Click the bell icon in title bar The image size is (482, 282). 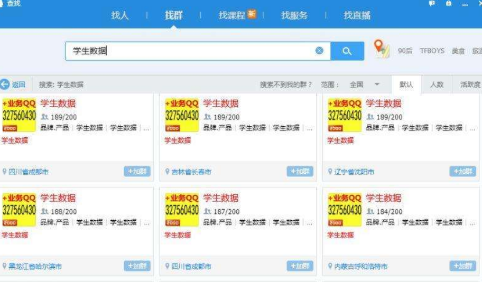click(449, 3)
